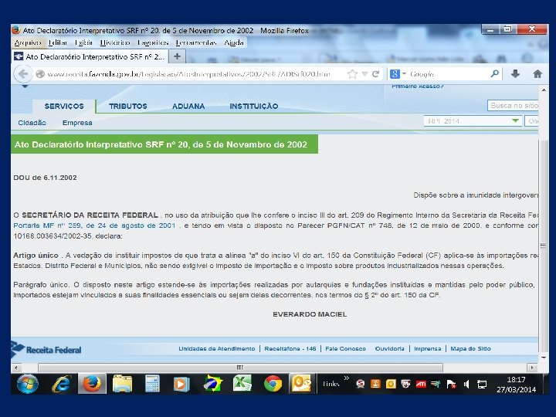
Task: Open the media player taskbar icon
Action: tap(181, 385)
